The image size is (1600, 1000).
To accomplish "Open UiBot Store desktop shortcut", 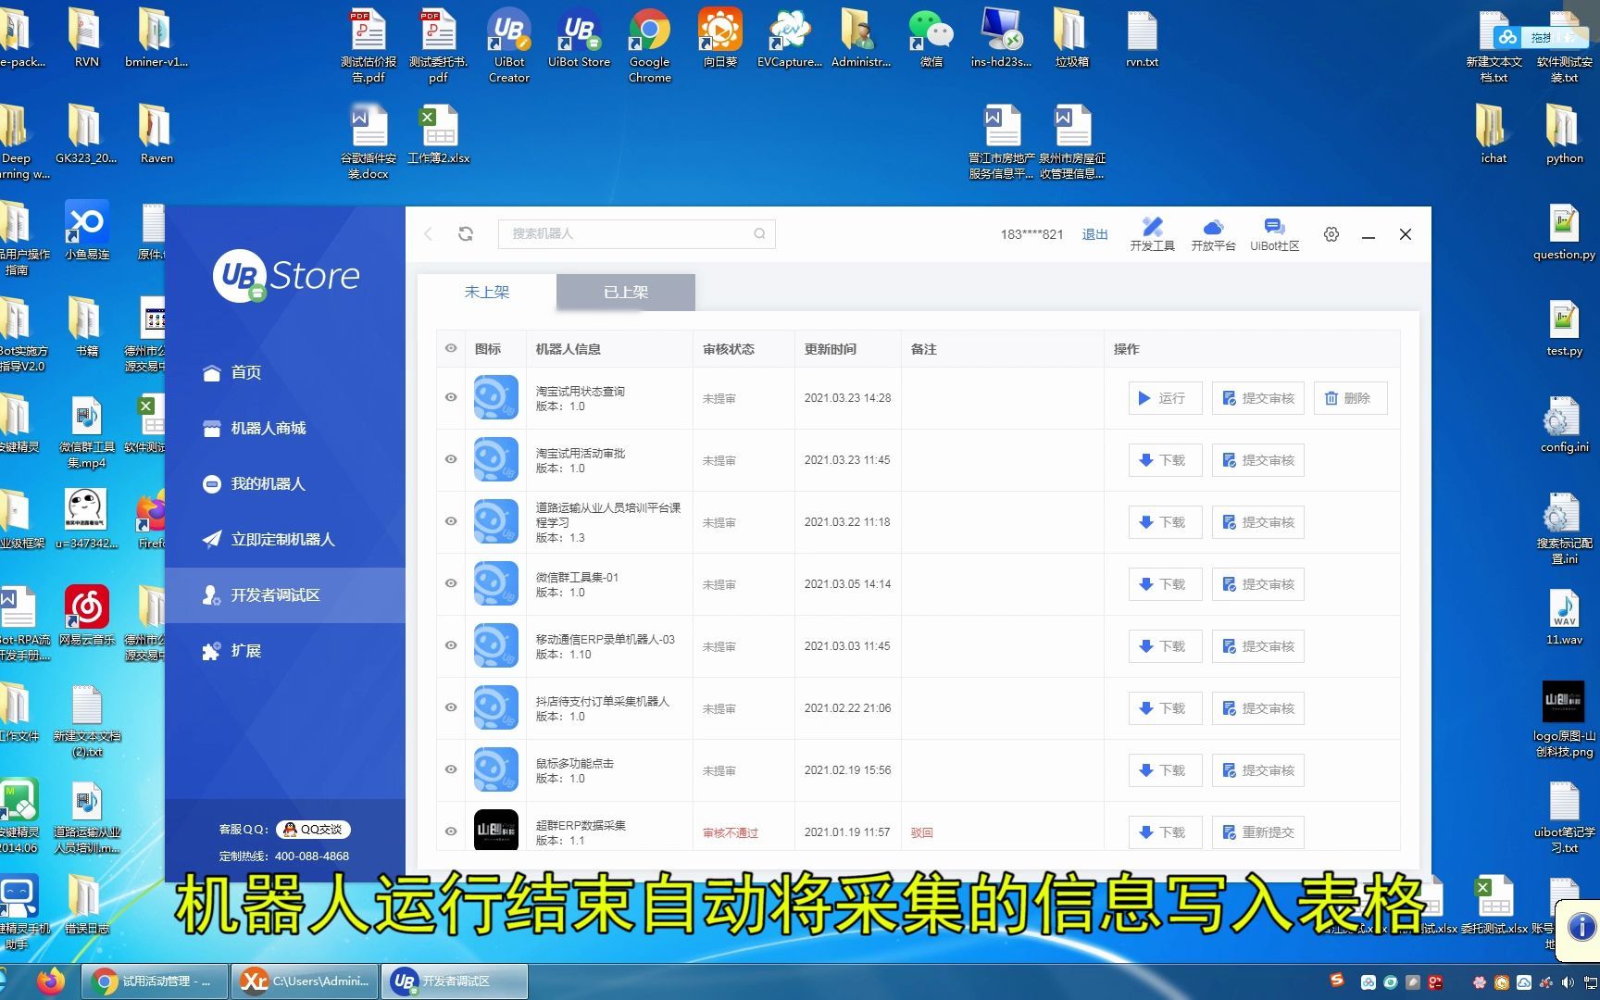I will tap(579, 37).
